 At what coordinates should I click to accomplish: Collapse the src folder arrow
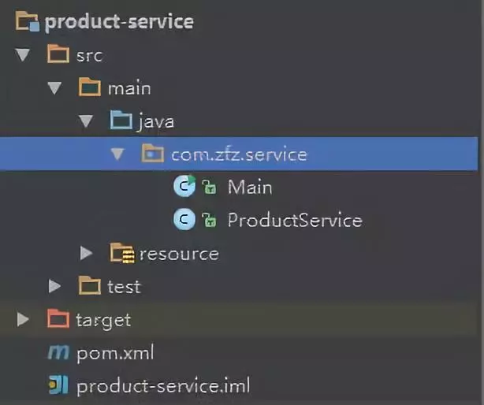click(x=23, y=55)
